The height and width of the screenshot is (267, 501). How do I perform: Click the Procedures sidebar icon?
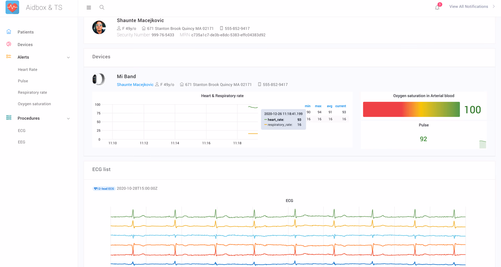click(9, 118)
